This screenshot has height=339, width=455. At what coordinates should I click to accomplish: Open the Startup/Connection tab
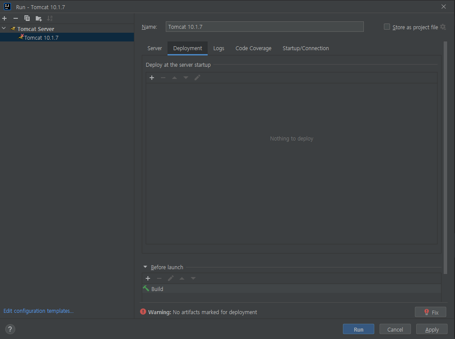(x=306, y=48)
